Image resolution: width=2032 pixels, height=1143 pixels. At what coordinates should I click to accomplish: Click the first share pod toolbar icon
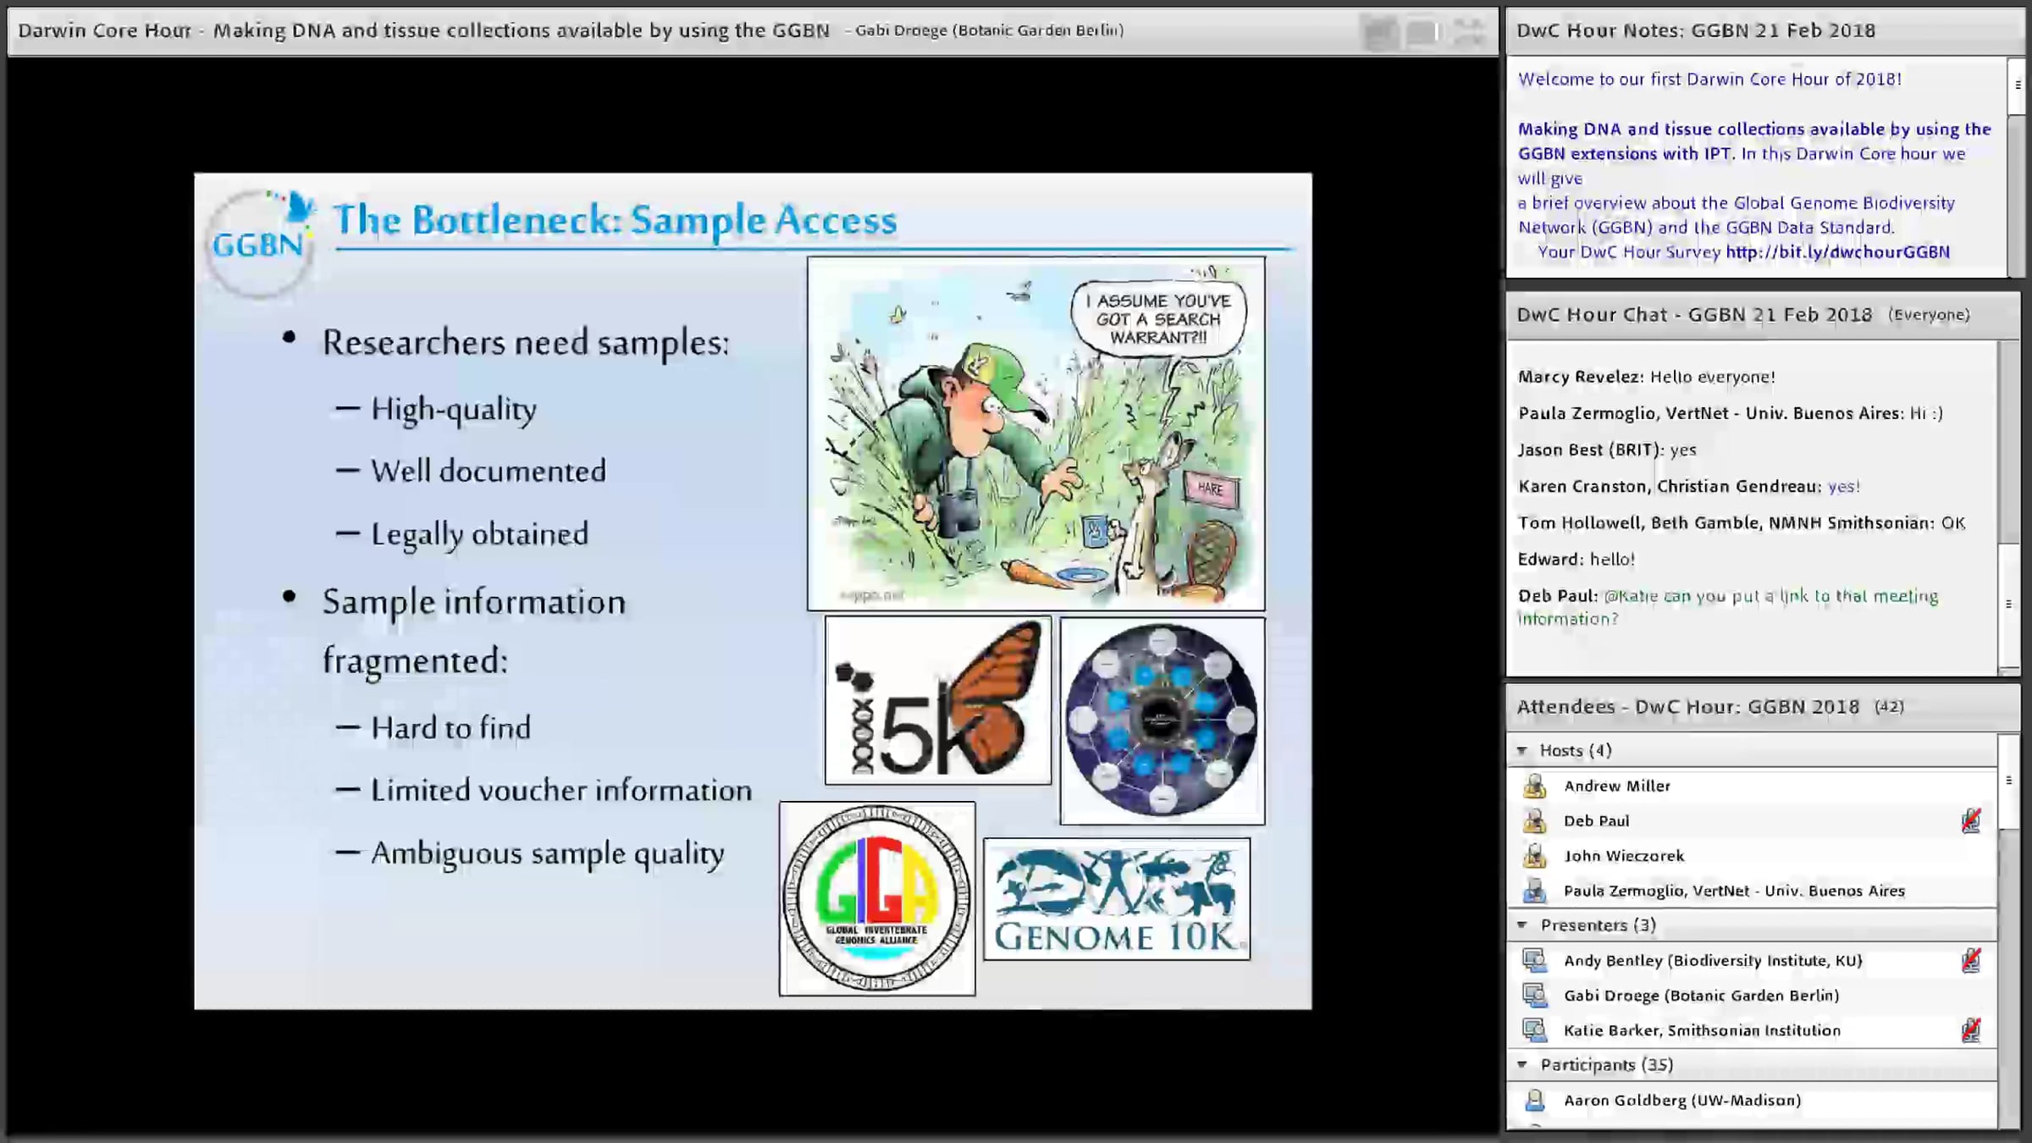point(1379,32)
